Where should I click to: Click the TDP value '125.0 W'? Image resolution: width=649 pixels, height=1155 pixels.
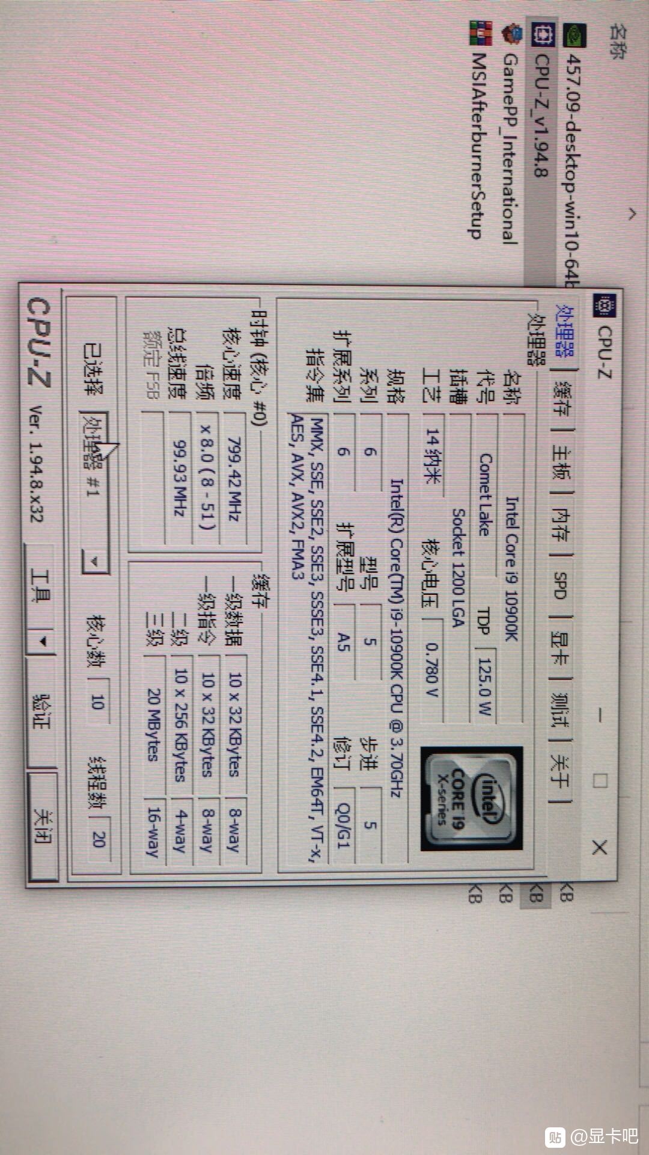pos(485,685)
